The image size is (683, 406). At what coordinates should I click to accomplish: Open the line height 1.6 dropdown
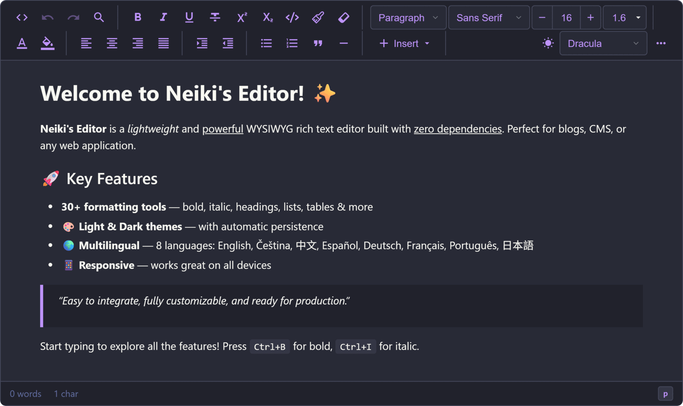point(625,18)
